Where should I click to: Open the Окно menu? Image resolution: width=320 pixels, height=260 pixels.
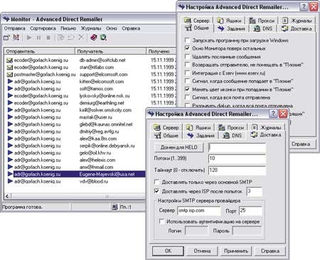pyautogui.click(x=112, y=28)
